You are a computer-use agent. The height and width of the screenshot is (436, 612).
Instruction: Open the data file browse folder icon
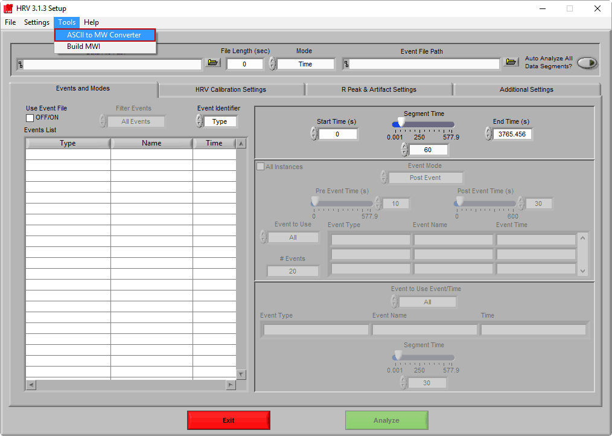pos(213,62)
